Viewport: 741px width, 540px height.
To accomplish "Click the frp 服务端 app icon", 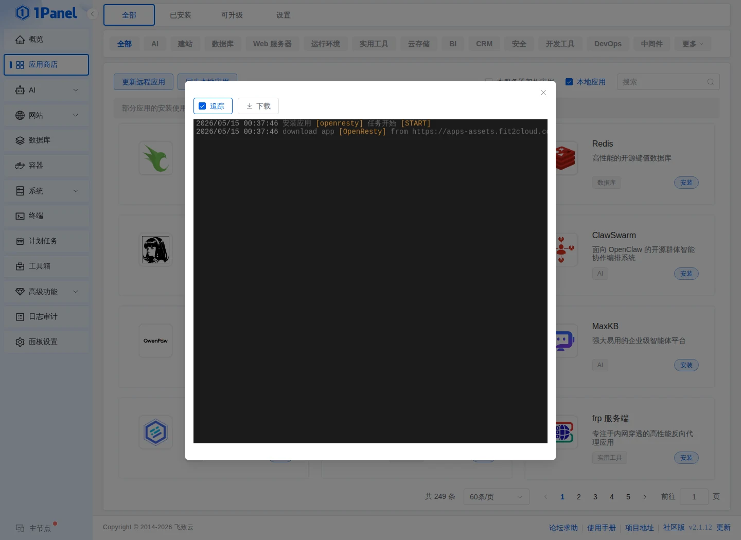I will tap(564, 432).
